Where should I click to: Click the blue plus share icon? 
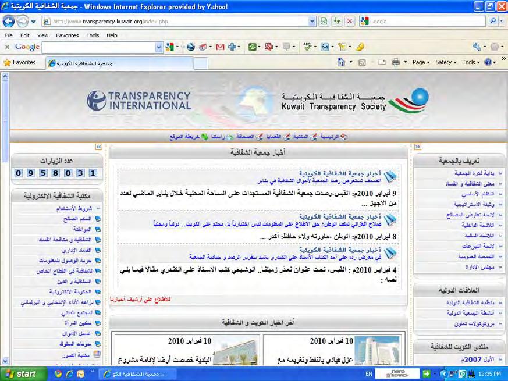[232, 47]
